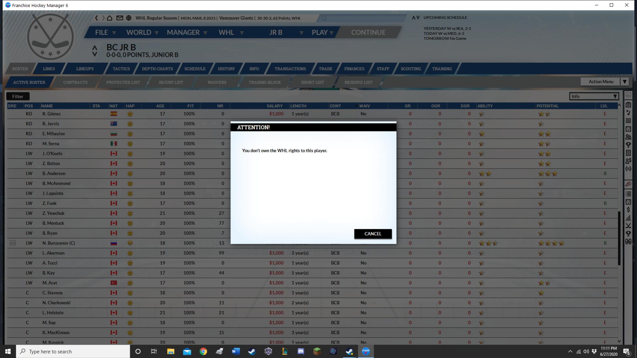This screenshot has width=637, height=358.
Task: Open the globe world icon
Action: [x=129, y=18]
